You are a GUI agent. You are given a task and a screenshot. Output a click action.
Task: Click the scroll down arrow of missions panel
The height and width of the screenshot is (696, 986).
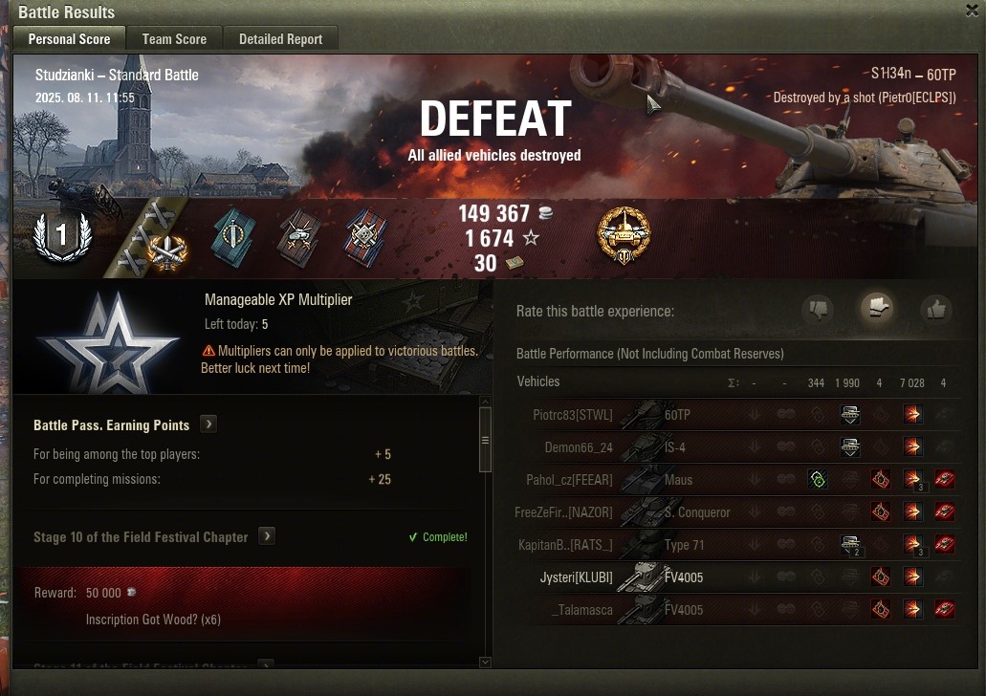click(x=485, y=662)
